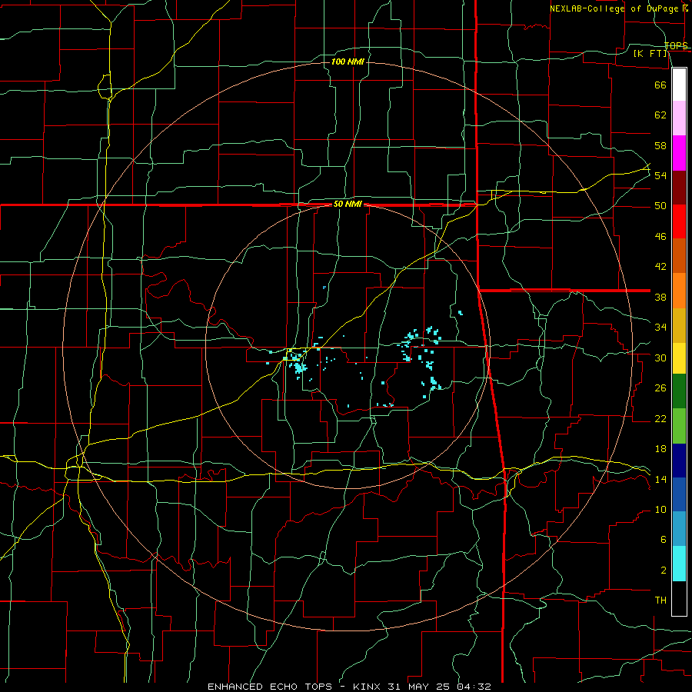
Task: Pick the bright yellow legend swatch
Action: 679,358
